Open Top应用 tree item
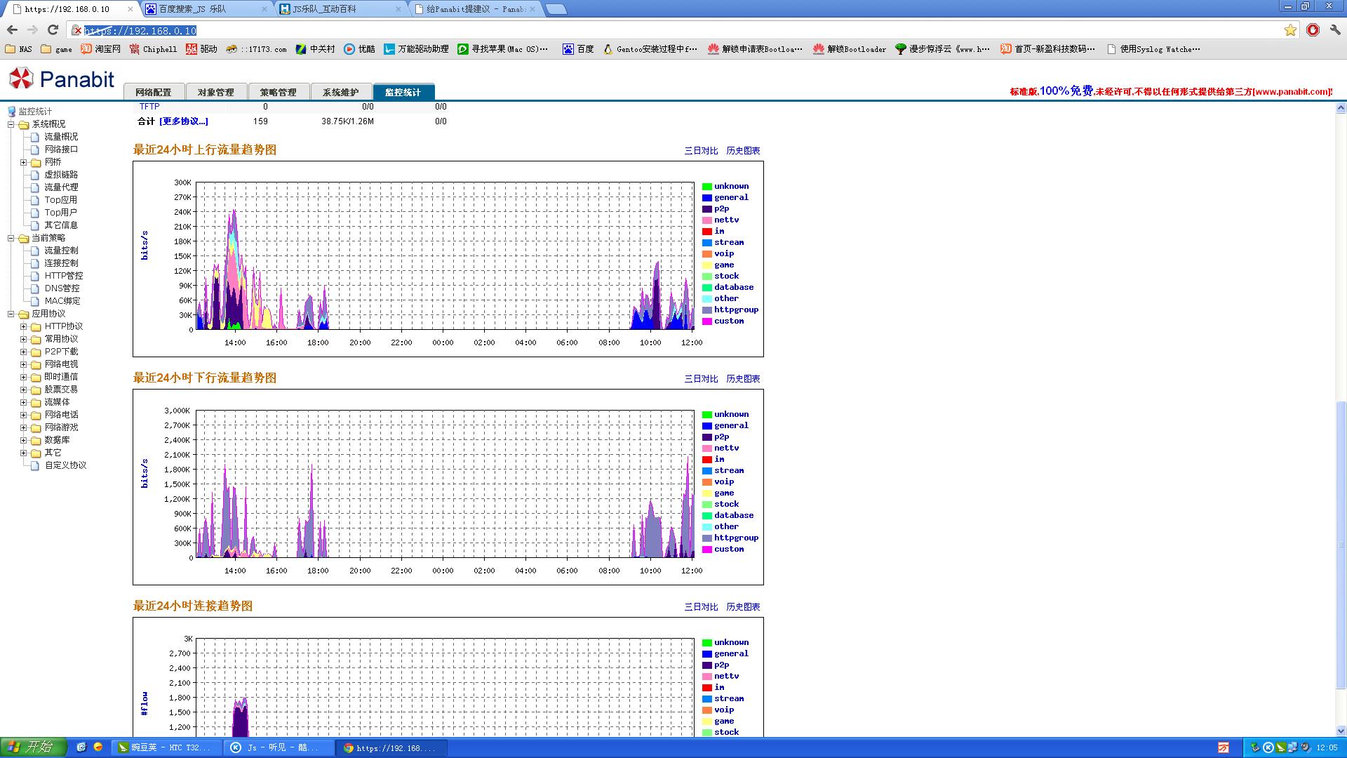 pos(61,200)
